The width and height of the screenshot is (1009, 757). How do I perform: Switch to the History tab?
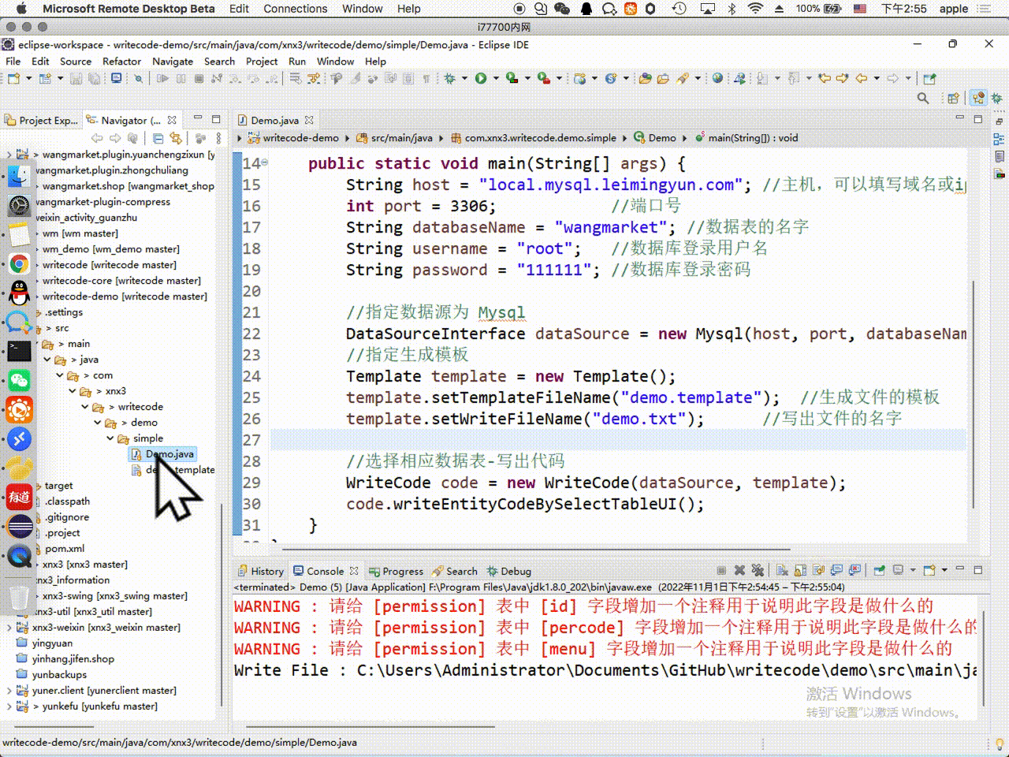(x=260, y=572)
